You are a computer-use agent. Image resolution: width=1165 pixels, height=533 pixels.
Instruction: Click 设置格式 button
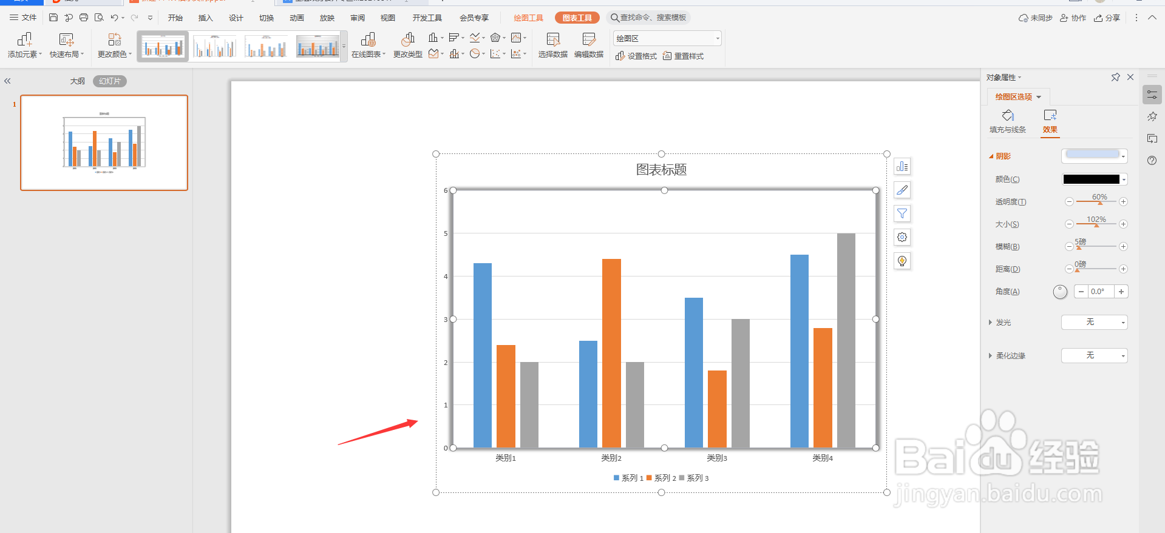636,56
